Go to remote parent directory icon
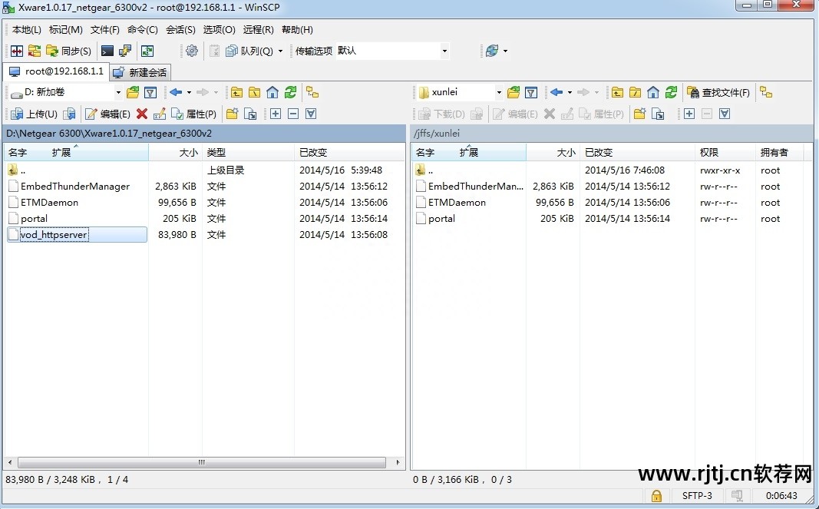 tap(617, 92)
